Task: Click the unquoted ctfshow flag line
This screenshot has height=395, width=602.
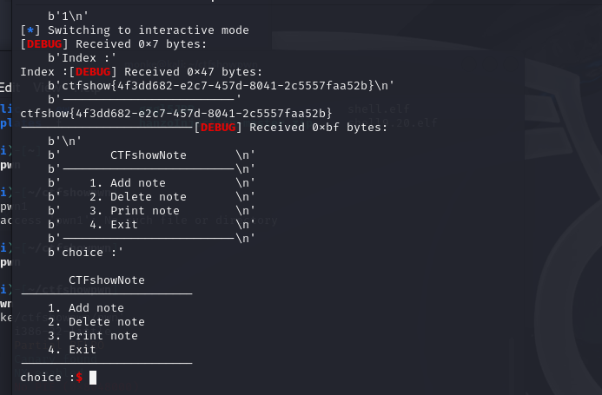Action: [175, 113]
